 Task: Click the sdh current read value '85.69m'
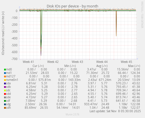click(x=30, y=108)
